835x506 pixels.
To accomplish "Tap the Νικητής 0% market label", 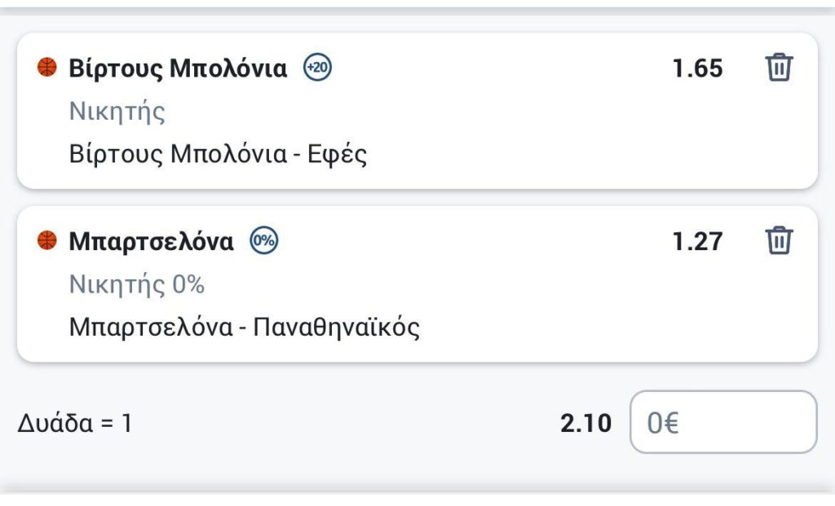I will [x=137, y=284].
